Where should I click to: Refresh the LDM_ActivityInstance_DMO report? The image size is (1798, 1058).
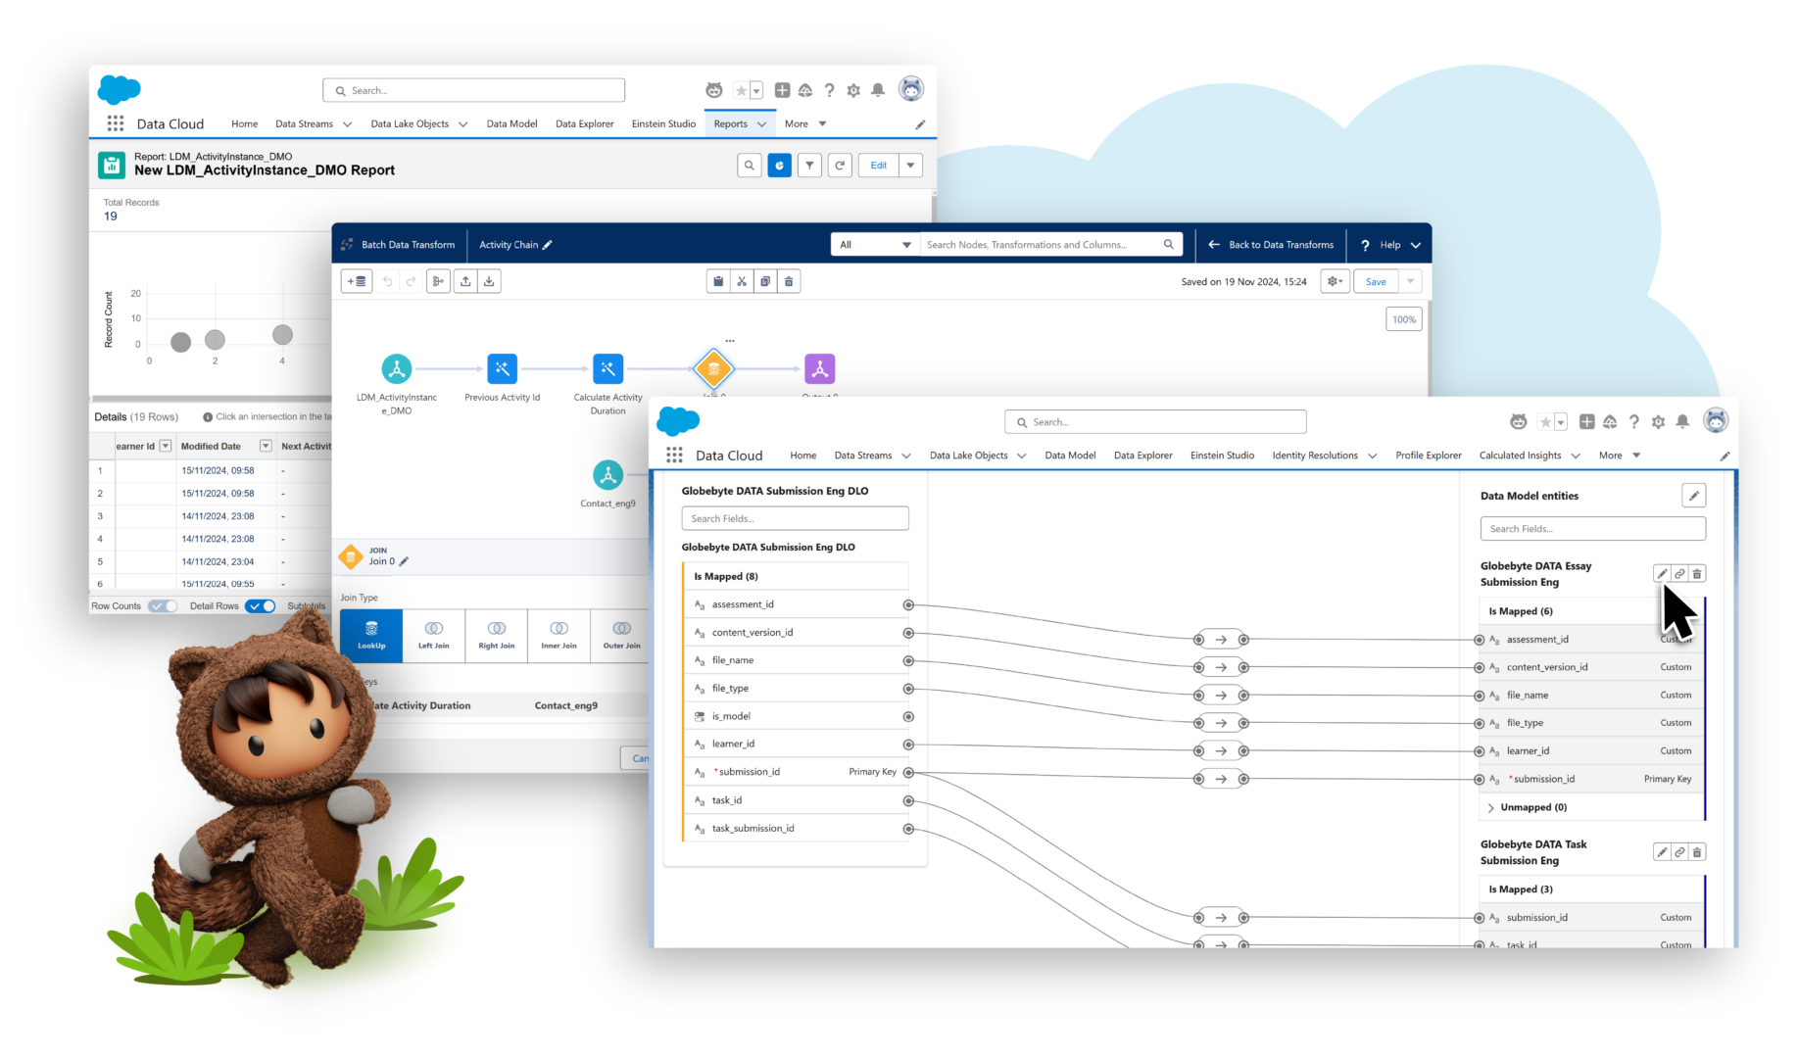pos(840,165)
